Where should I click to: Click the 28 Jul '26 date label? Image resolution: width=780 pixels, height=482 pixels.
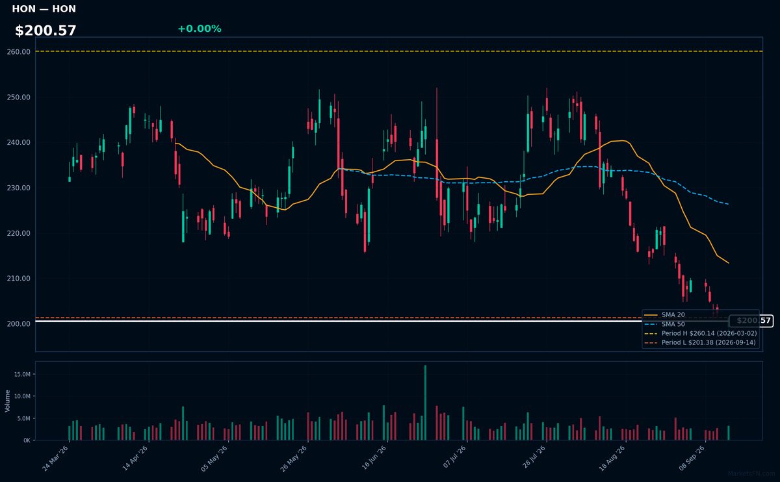pyautogui.click(x=533, y=459)
